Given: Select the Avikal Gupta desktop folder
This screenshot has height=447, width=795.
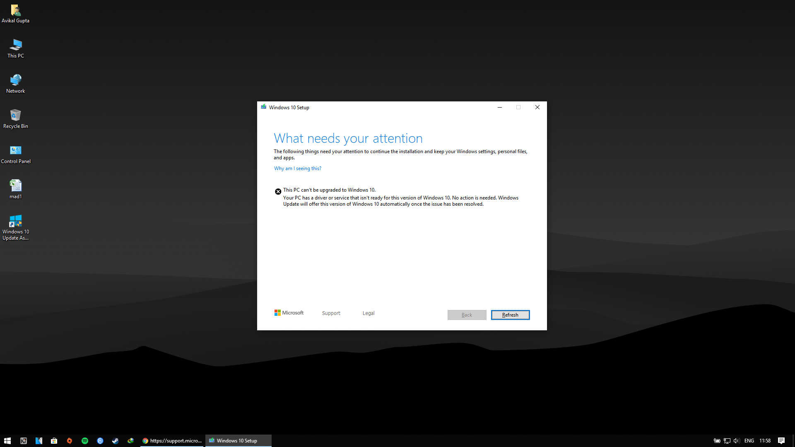Looking at the screenshot, I should (15, 14).
